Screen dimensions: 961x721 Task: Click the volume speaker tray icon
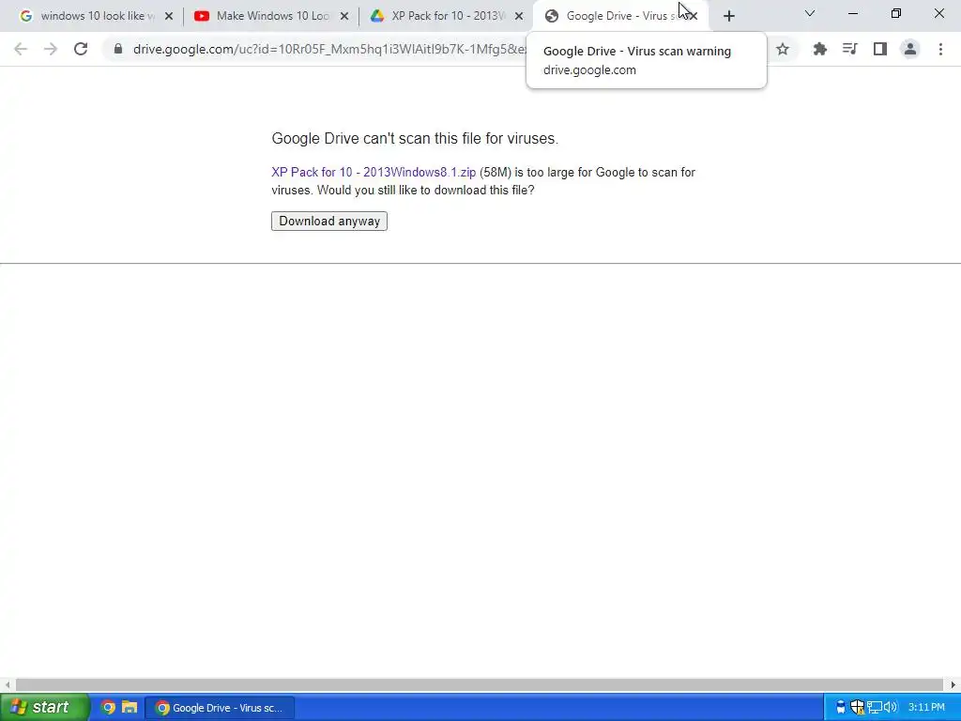(890, 708)
